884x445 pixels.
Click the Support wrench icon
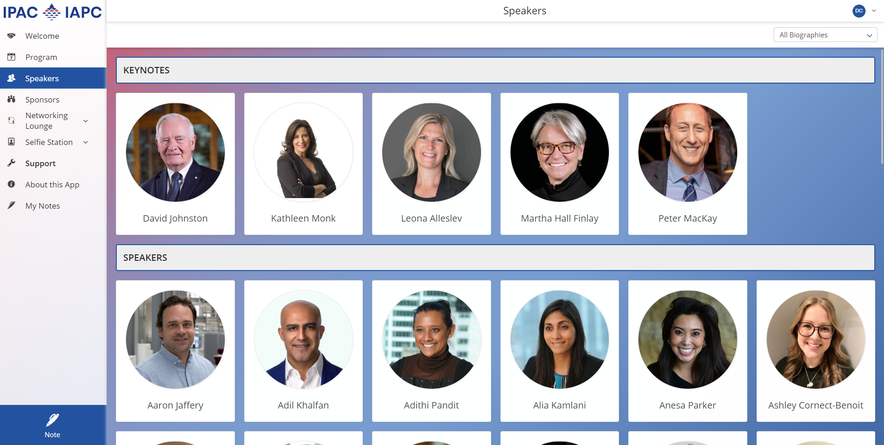pyautogui.click(x=12, y=163)
